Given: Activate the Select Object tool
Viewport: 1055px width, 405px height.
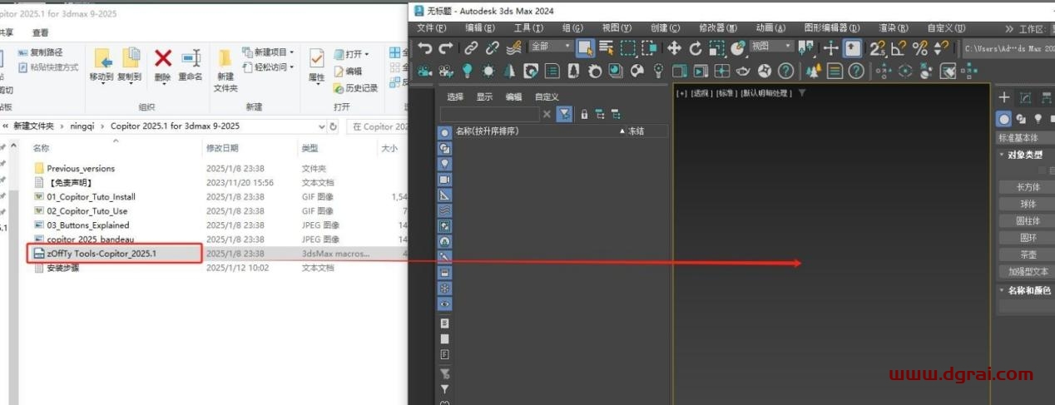Looking at the screenshot, I should click(584, 47).
